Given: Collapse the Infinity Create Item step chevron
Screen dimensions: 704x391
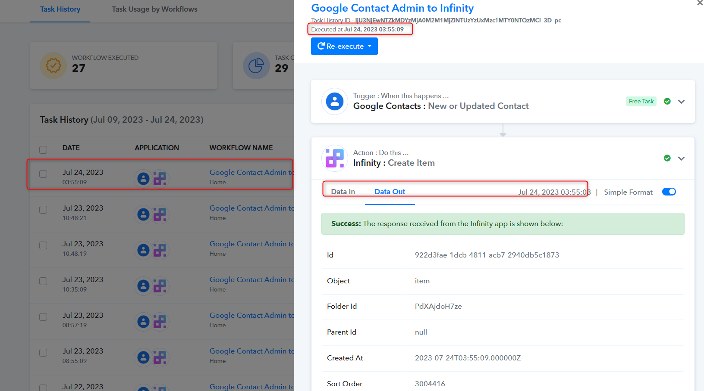Looking at the screenshot, I should (x=681, y=158).
